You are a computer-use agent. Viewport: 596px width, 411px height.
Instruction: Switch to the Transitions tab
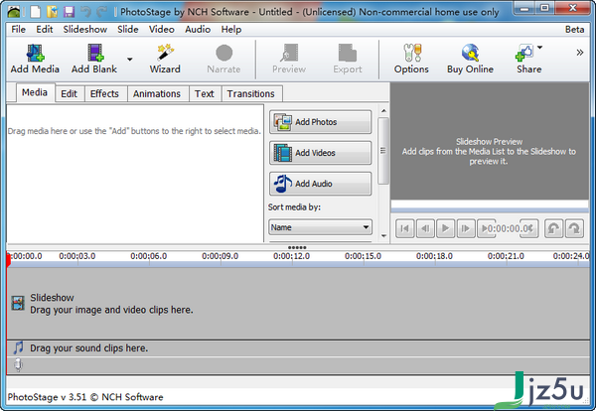pos(251,94)
